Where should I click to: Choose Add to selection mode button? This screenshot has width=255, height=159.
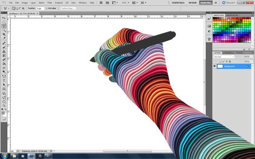pos(17,9)
